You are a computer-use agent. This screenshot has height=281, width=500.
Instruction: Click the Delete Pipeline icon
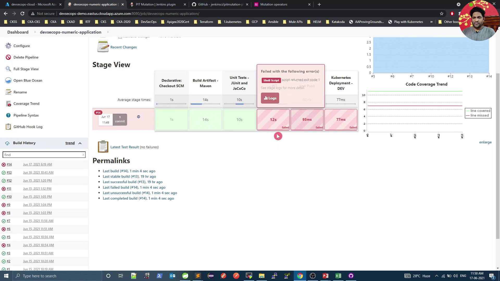[x=8, y=57]
